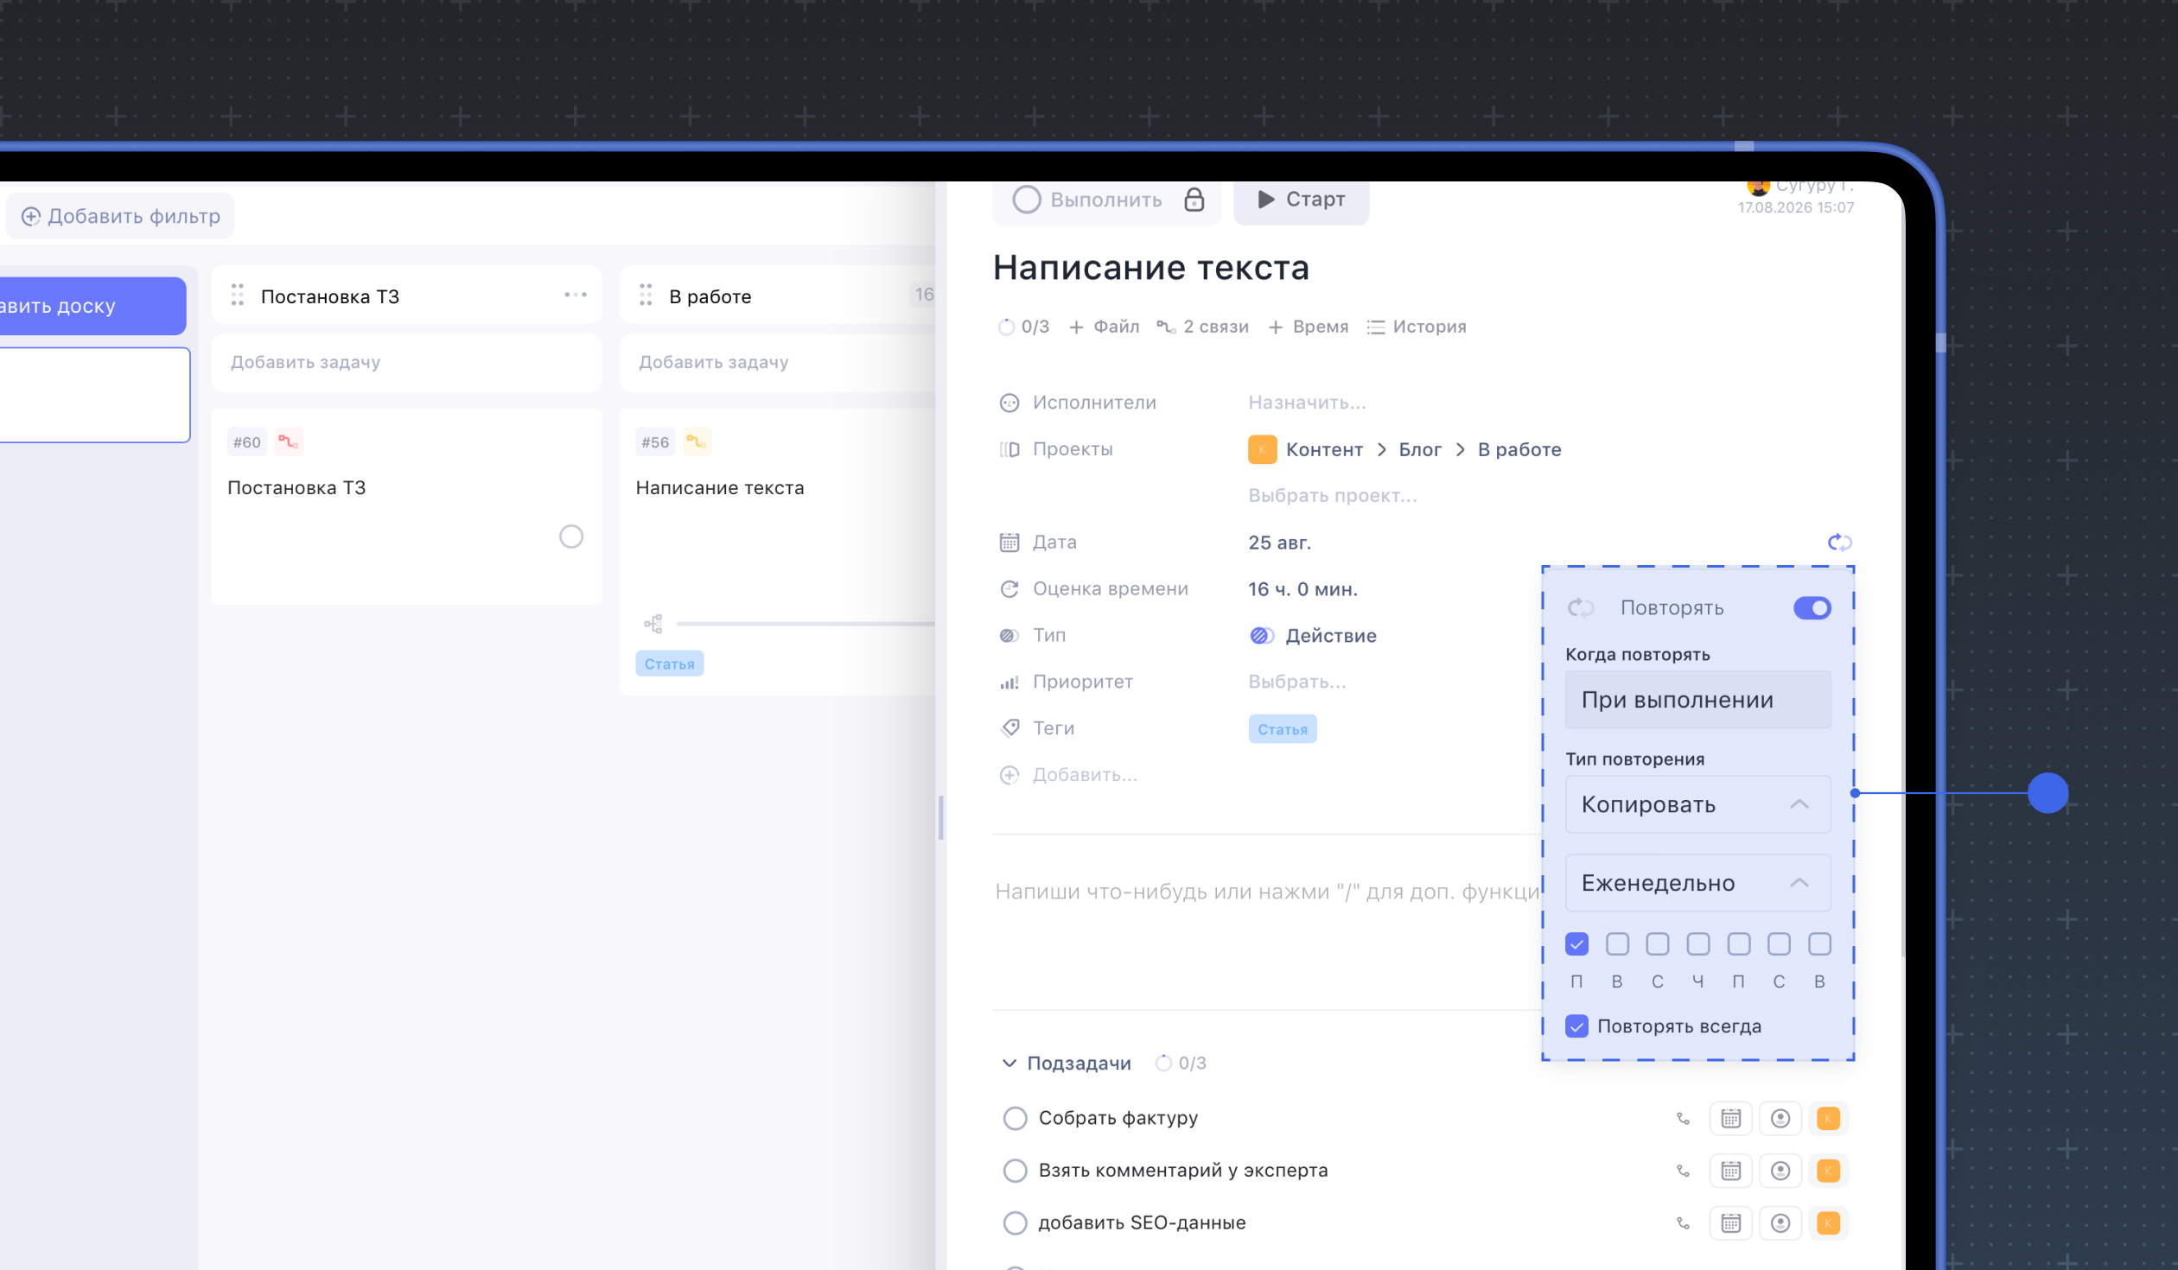This screenshot has width=2178, height=1270.
Task: Open 2 связи links
Action: tap(1203, 327)
